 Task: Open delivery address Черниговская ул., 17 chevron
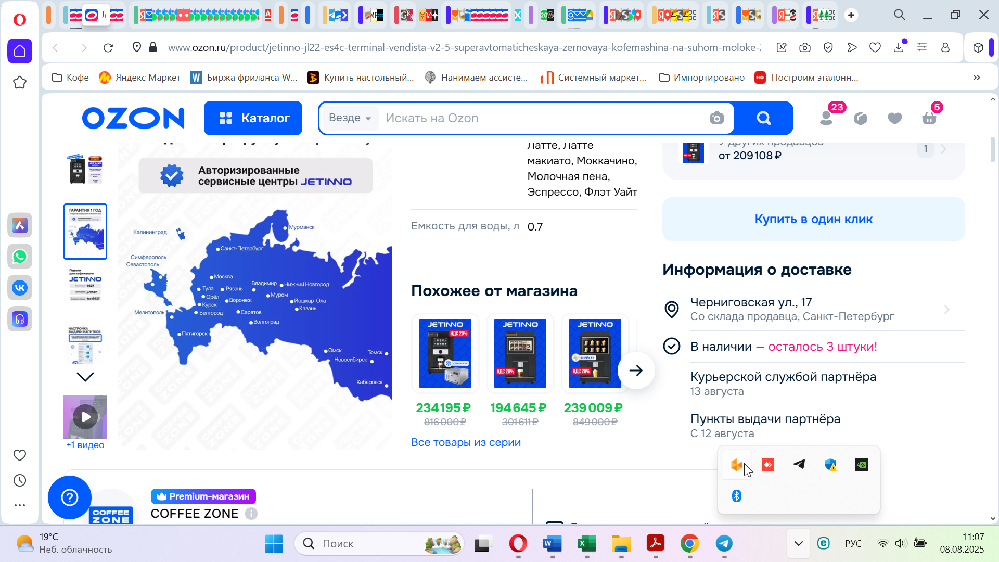946,310
